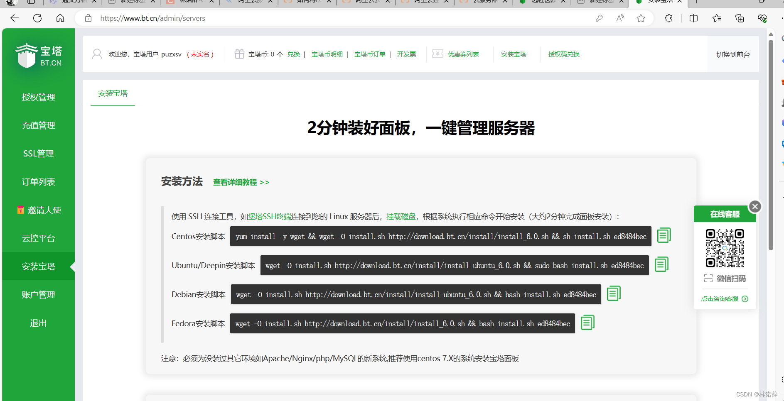
Task: Open 优惠券列表 link
Action: coord(463,54)
